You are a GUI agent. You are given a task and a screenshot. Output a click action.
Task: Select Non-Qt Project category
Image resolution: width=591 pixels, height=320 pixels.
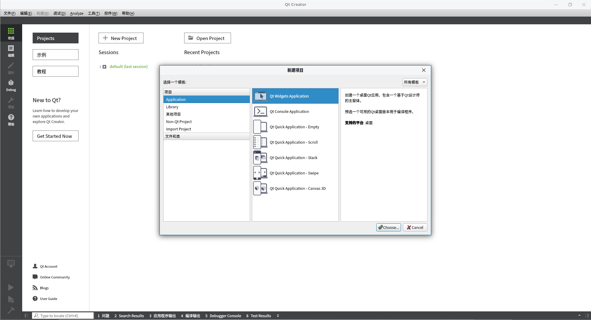[x=207, y=122]
